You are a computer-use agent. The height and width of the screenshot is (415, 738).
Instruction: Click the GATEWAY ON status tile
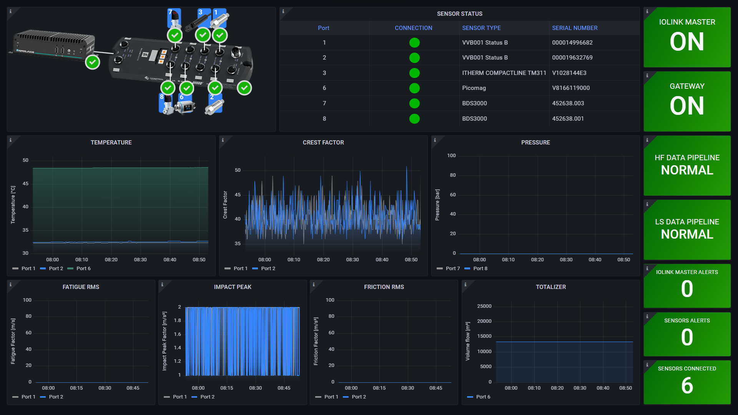point(687,101)
